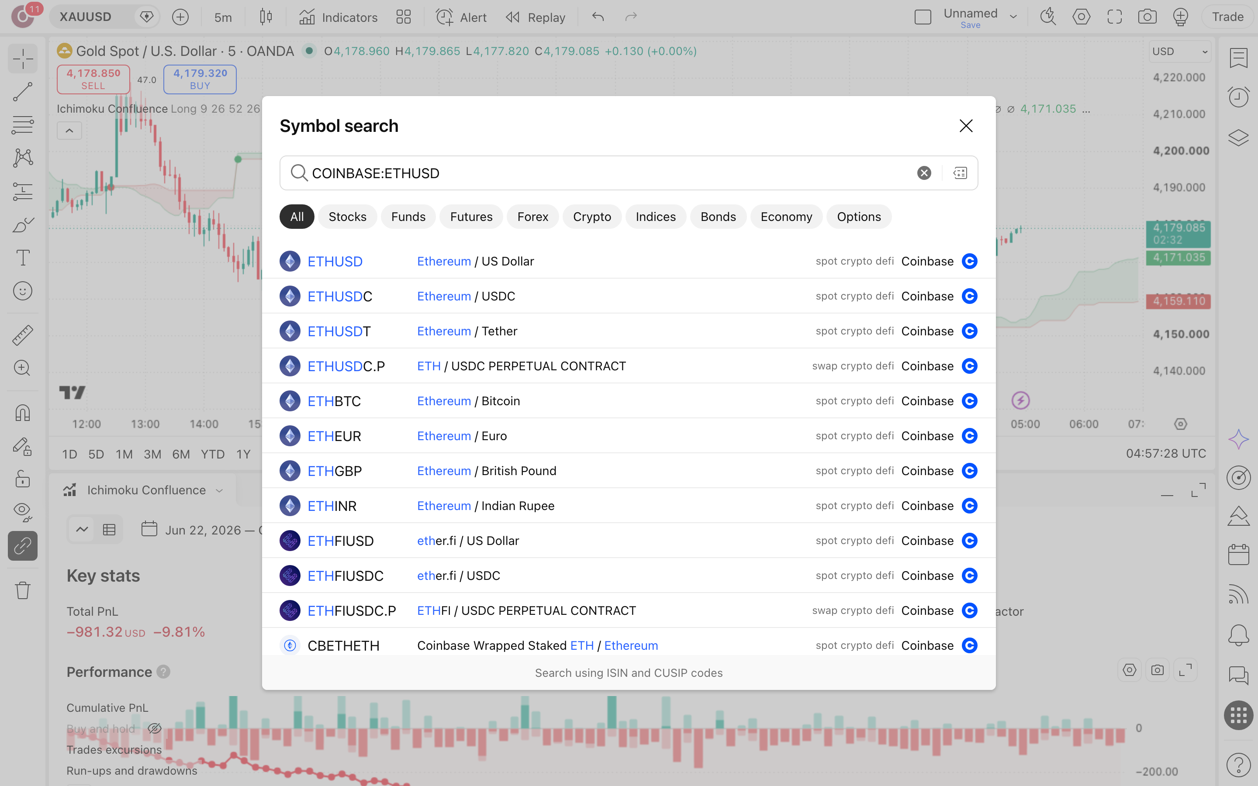Open the expression builder icon in search box

pos(960,173)
